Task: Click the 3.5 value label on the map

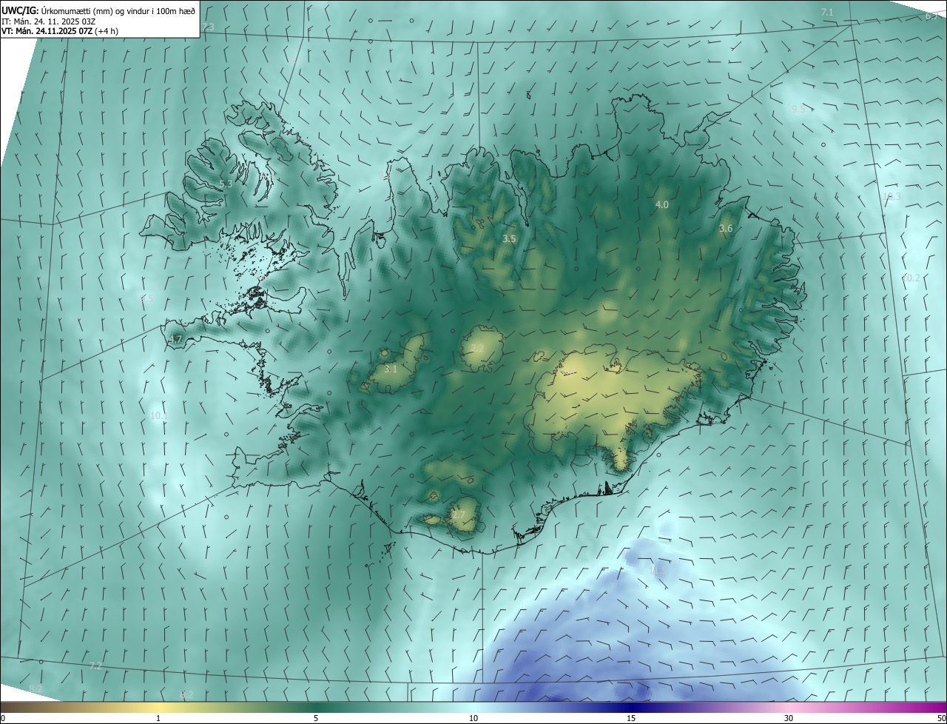Action: pyautogui.click(x=509, y=239)
